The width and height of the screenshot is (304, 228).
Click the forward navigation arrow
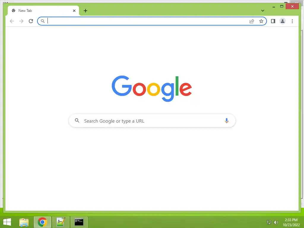click(21, 21)
